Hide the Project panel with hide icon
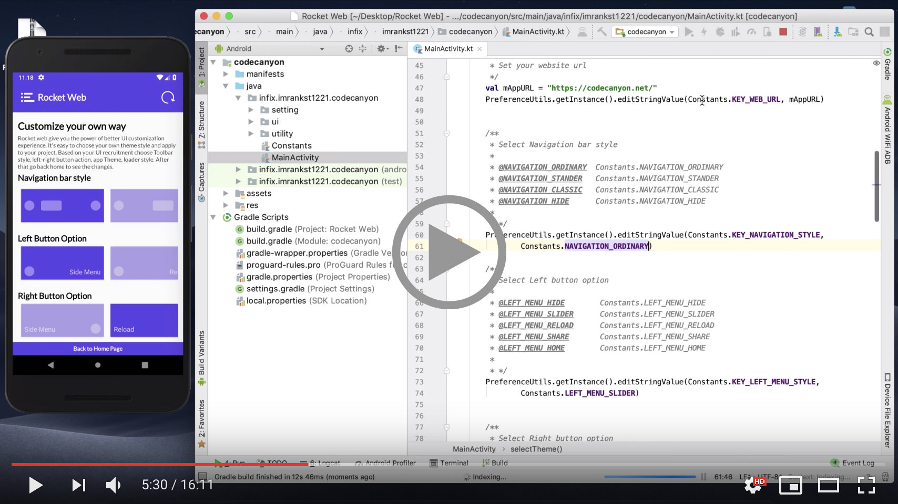Screen dimensions: 898x504 [x=399, y=48]
